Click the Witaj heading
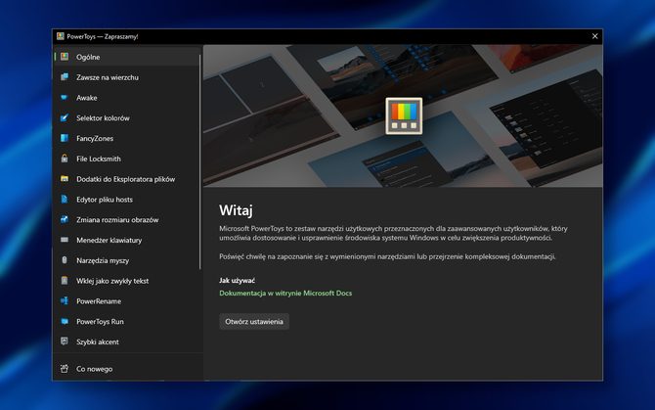This screenshot has width=655, height=410. pyautogui.click(x=236, y=210)
